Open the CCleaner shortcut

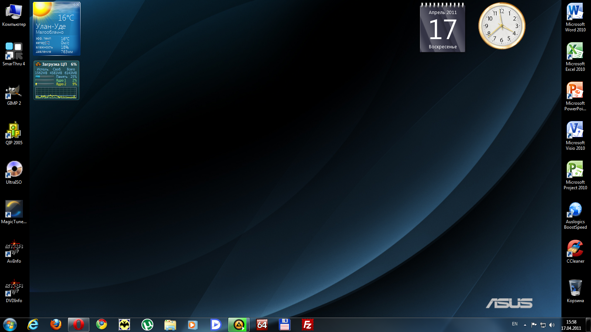[x=575, y=252]
